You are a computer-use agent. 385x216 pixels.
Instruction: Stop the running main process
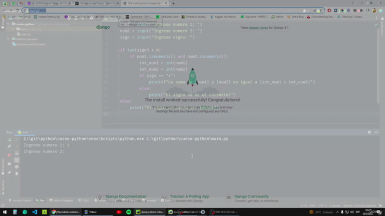coord(10,155)
